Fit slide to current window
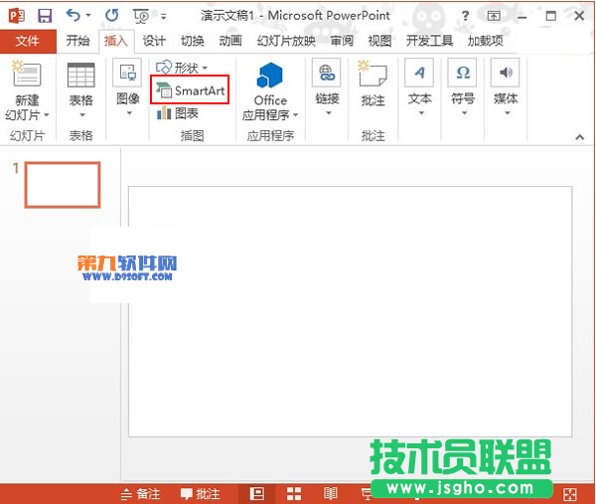This screenshot has width=596, height=504. click(x=570, y=494)
